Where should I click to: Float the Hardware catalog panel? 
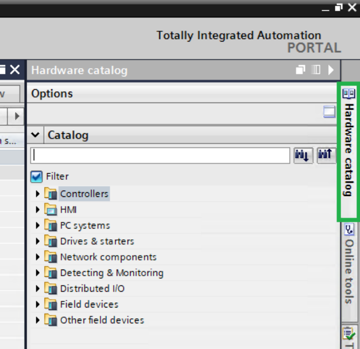300,70
